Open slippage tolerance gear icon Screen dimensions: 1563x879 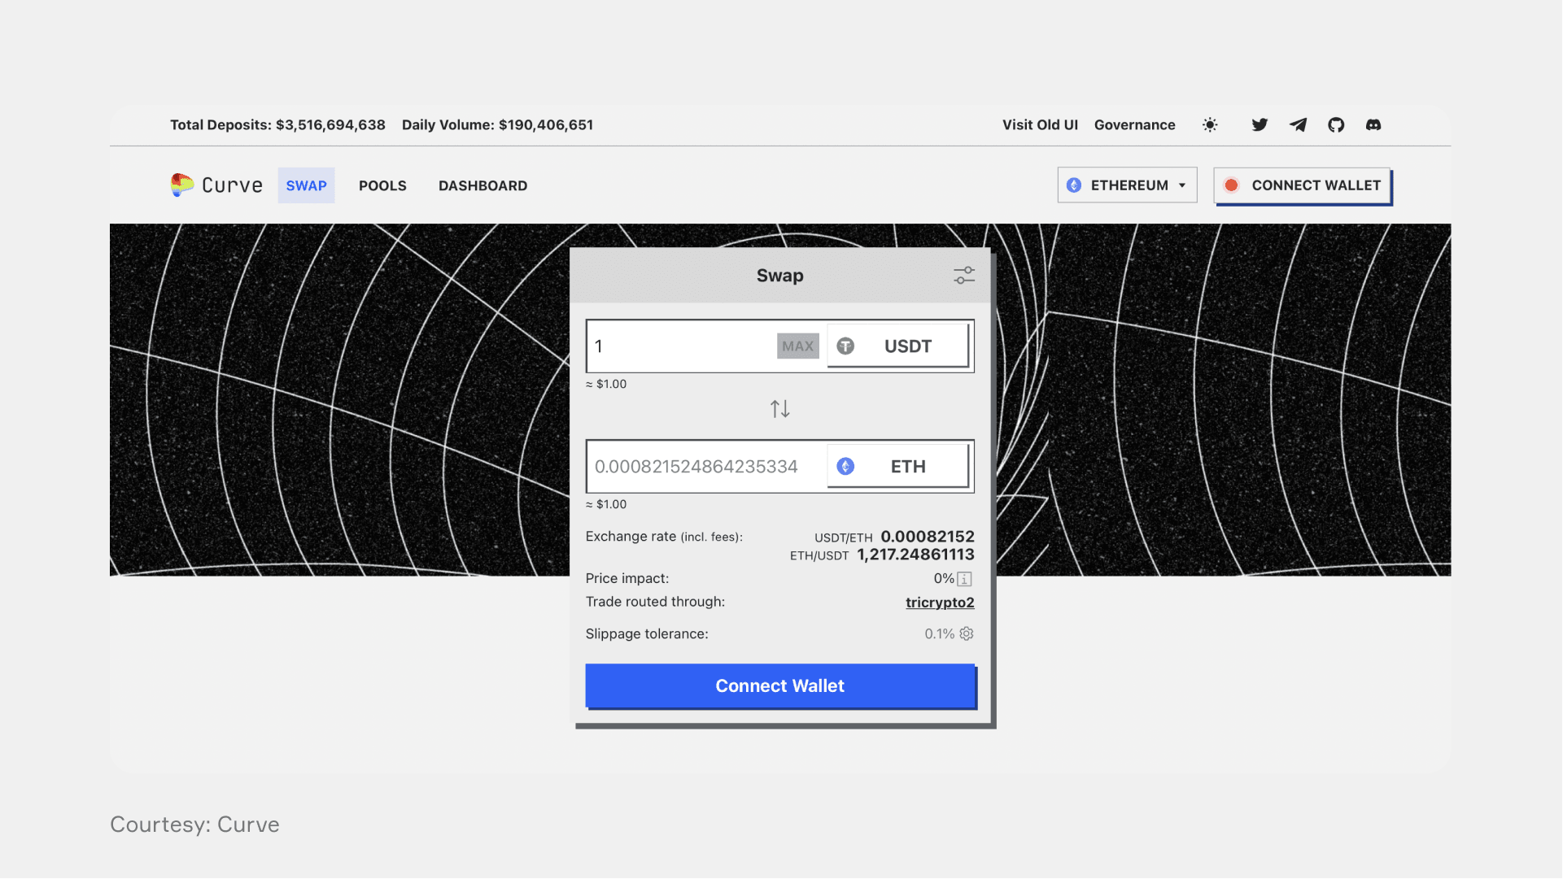[x=967, y=633]
